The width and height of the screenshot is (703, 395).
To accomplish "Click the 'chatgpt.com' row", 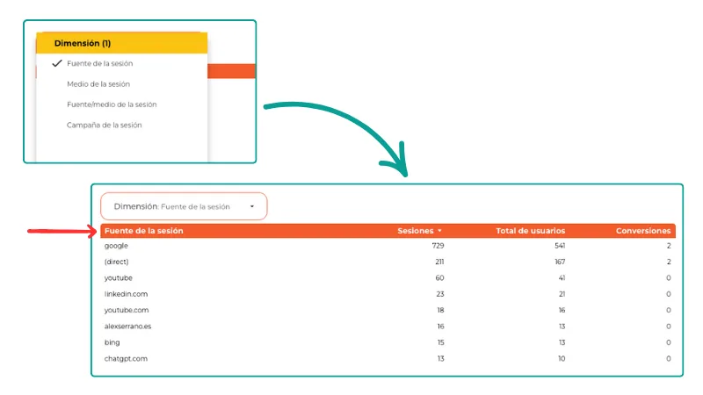I will (x=125, y=358).
